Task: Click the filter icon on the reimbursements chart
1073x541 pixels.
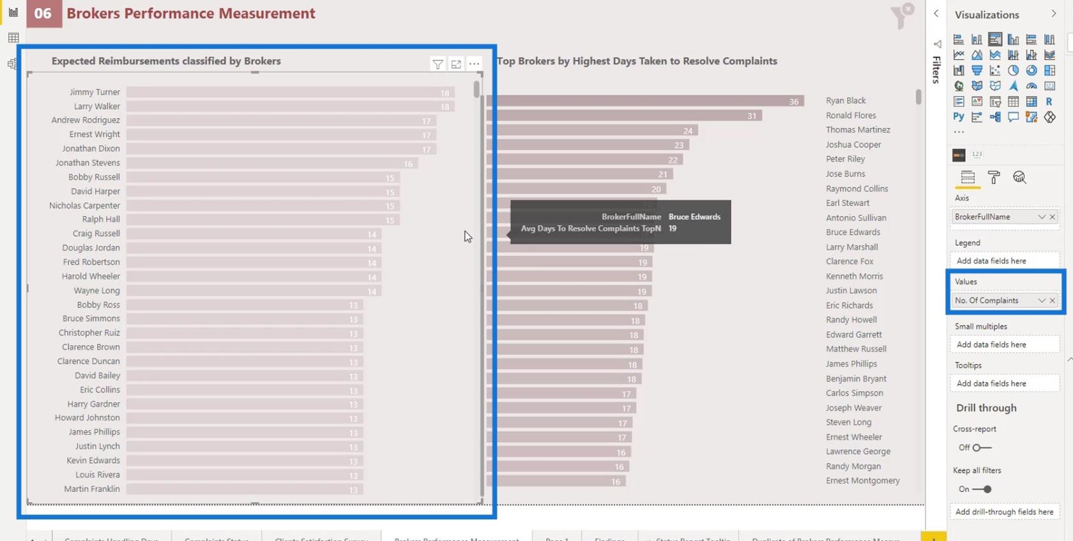Action: 438,64
